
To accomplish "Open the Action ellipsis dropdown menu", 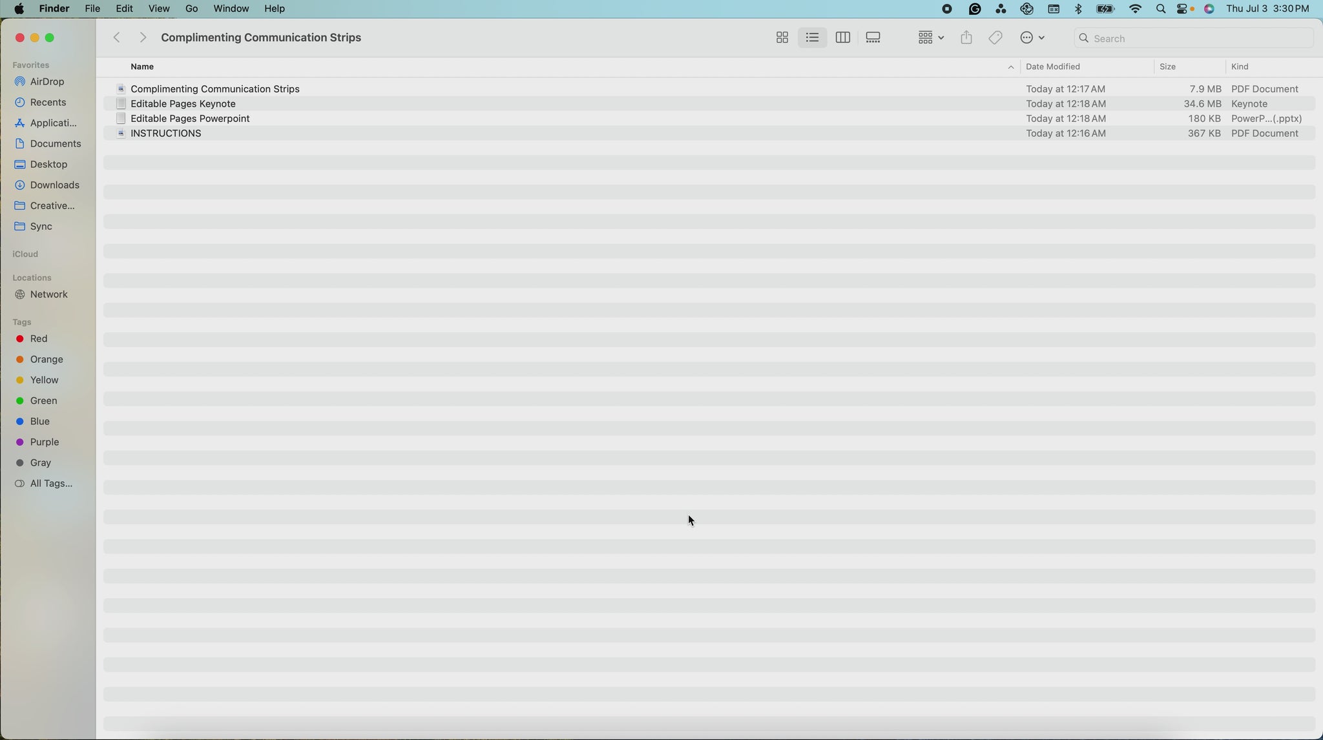I will point(1032,38).
